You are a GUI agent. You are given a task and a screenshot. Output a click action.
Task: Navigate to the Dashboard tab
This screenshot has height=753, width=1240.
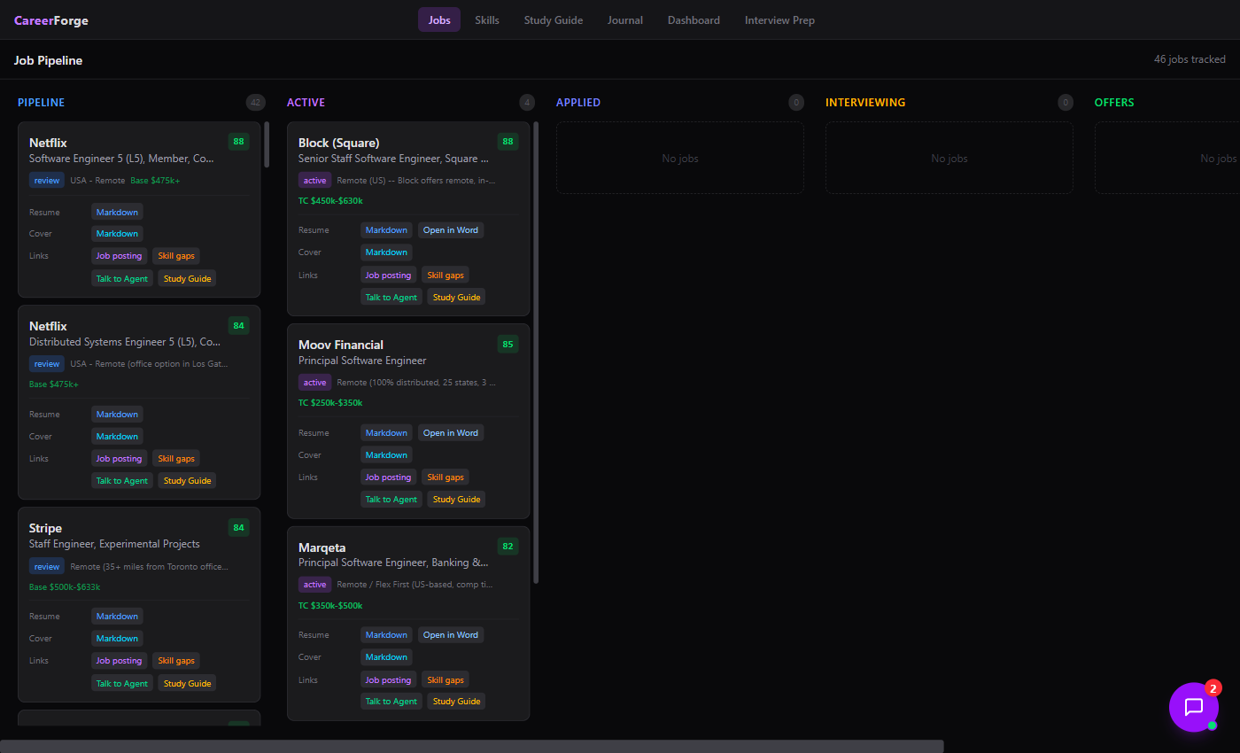coord(694,19)
